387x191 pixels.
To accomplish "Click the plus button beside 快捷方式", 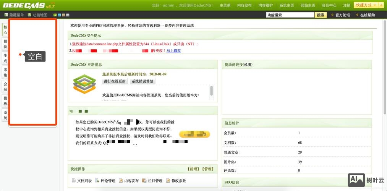I will click(x=382, y=5).
